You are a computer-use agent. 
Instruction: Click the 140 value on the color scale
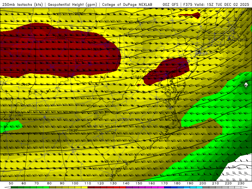point(126,183)
